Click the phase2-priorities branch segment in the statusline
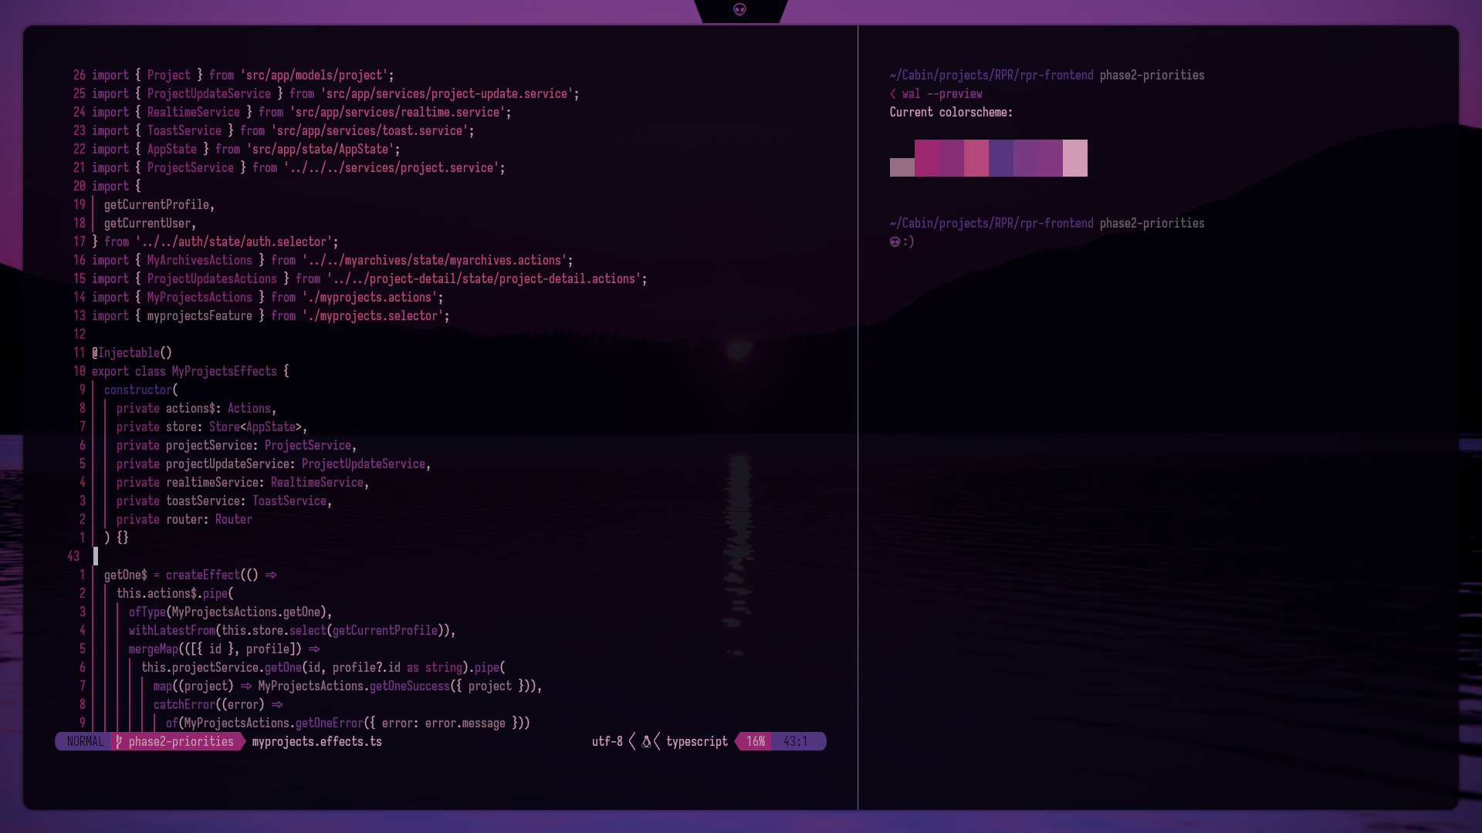Screen dimensions: 1482x833 click(181, 741)
